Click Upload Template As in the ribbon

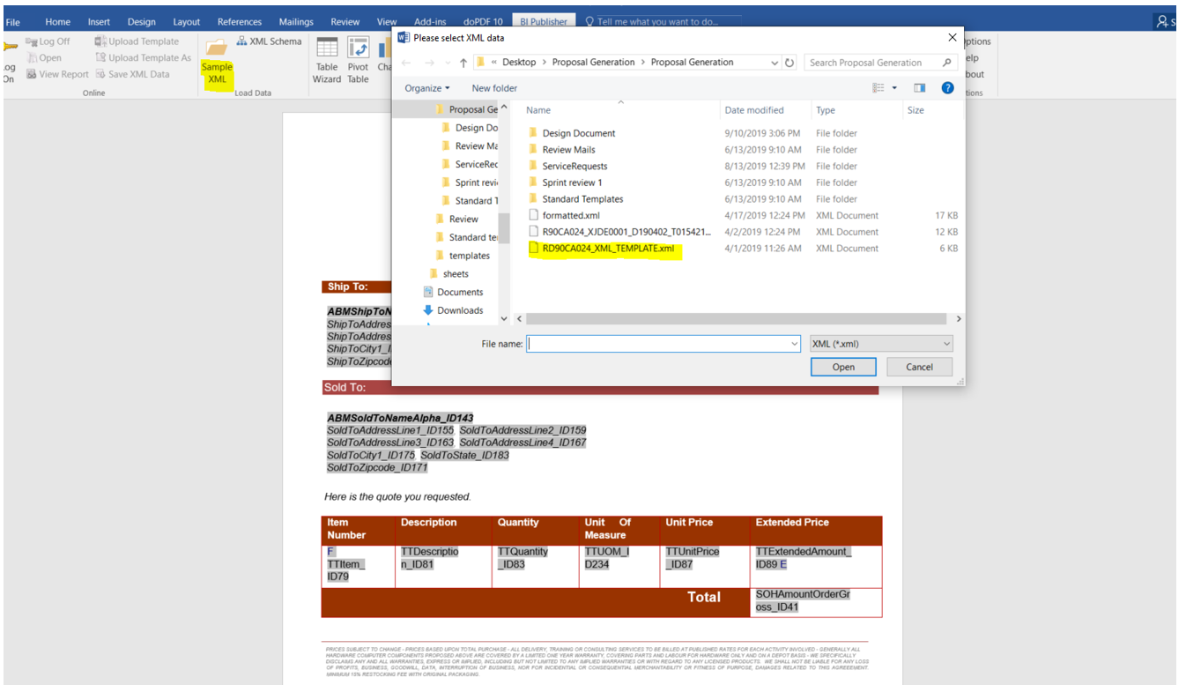click(x=143, y=58)
